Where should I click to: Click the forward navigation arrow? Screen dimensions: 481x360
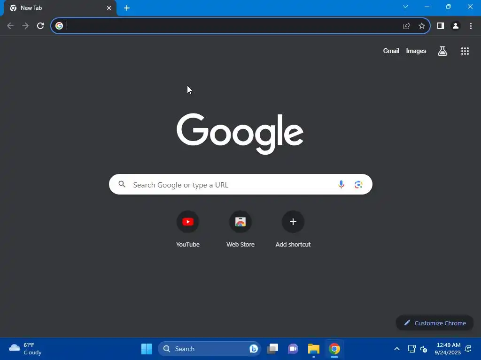coord(25,26)
